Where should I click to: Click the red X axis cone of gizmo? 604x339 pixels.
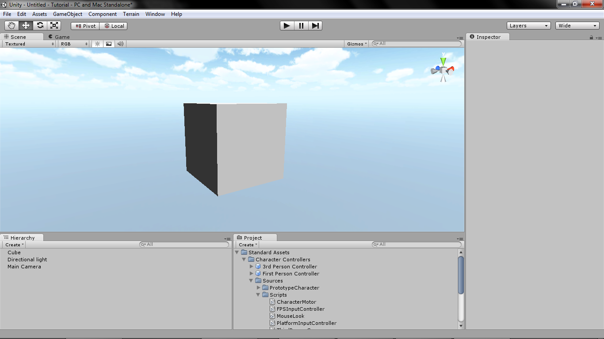pos(451,69)
